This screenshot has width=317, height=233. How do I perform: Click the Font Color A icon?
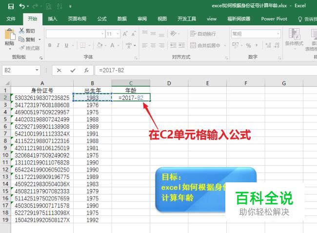pyautogui.click(x=112, y=45)
